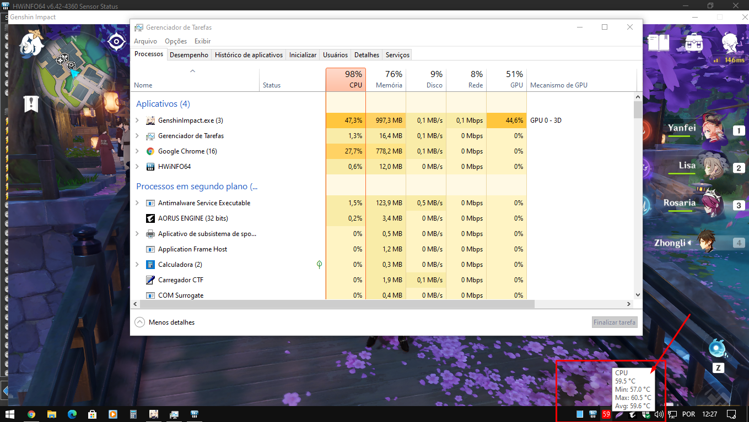
Task: Open Windows Security shield tray icon
Action: click(x=647, y=414)
